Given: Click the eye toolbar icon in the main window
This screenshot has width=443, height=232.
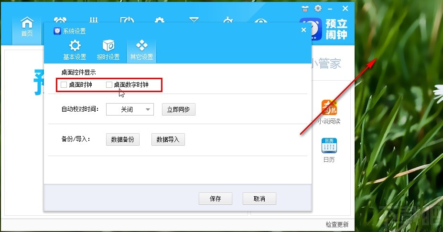Looking at the screenshot, I should coord(260,21).
